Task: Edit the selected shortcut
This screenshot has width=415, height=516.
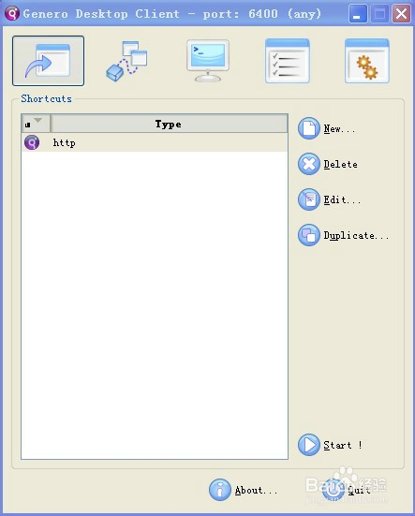Action: pos(329,199)
